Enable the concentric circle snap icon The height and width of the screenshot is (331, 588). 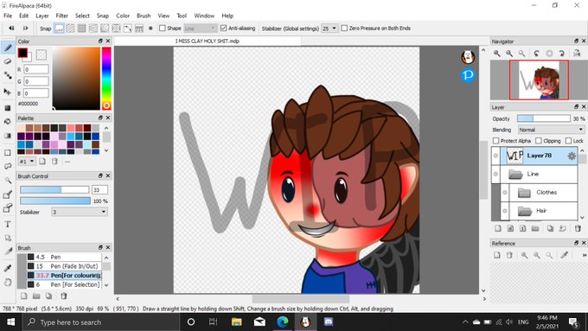point(116,29)
